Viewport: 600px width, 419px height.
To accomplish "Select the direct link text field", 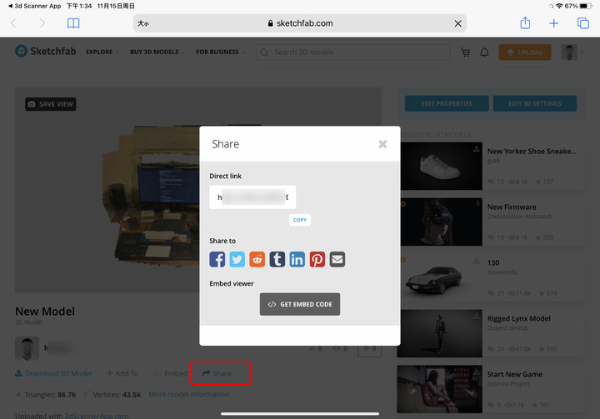I will (252, 197).
